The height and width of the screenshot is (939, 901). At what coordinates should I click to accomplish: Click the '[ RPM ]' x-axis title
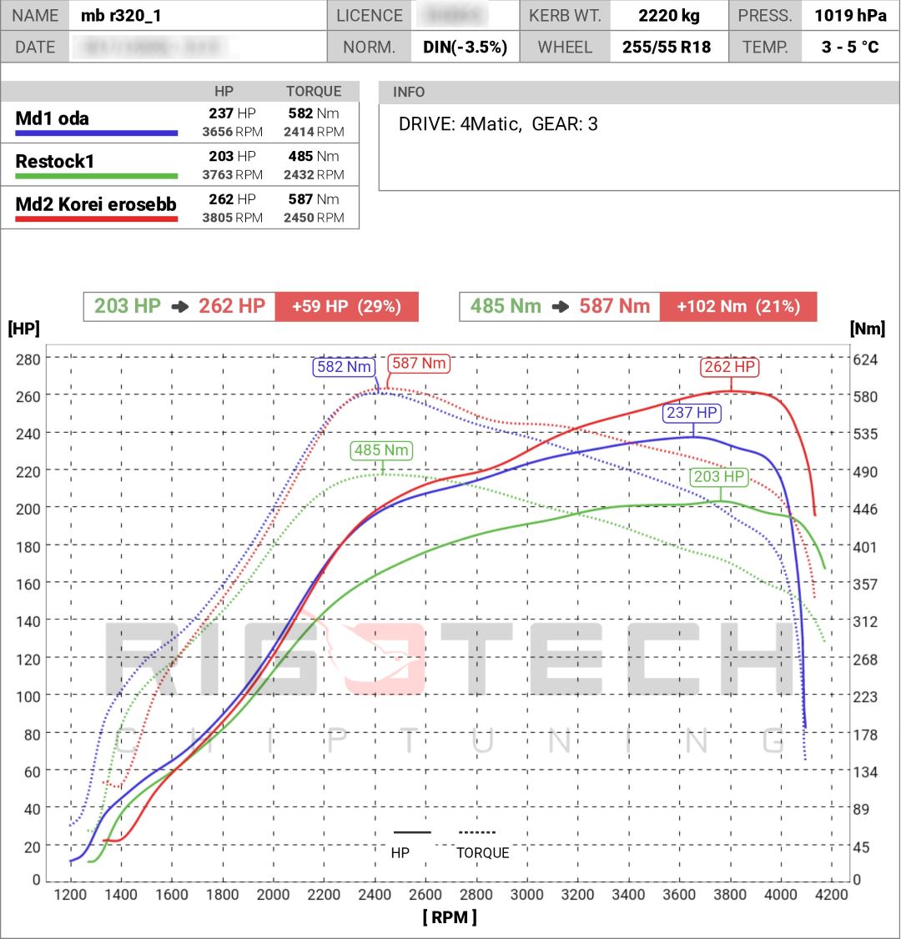pyautogui.click(x=450, y=916)
